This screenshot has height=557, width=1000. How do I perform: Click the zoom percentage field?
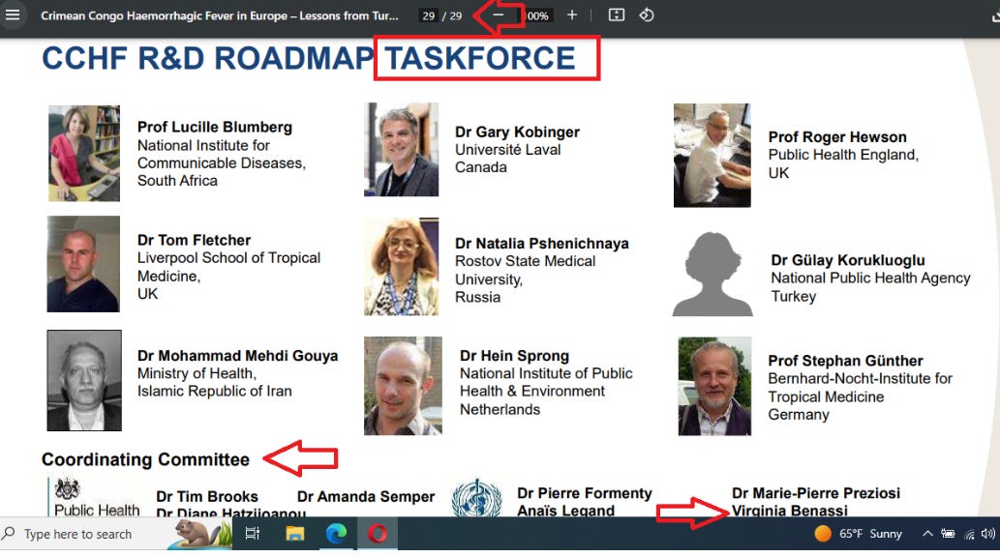click(x=537, y=15)
